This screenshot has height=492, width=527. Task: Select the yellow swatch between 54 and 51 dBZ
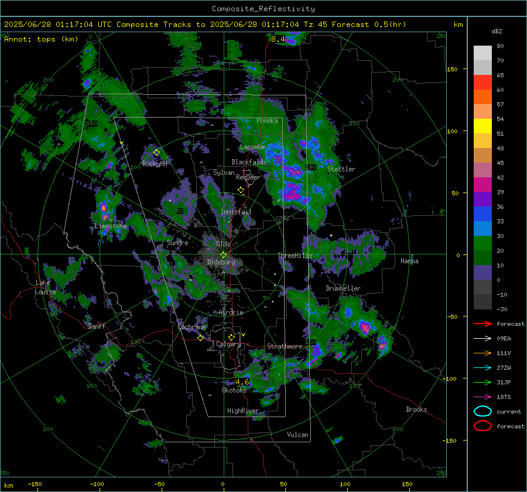[482, 126]
